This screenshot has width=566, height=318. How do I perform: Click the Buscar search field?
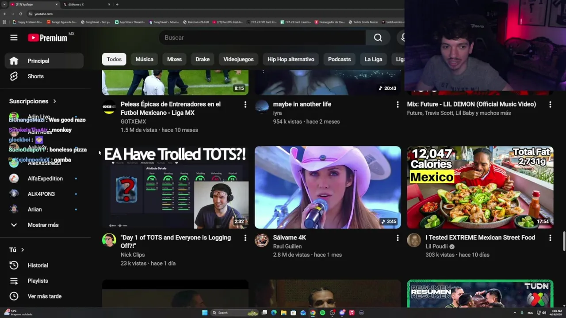click(262, 38)
